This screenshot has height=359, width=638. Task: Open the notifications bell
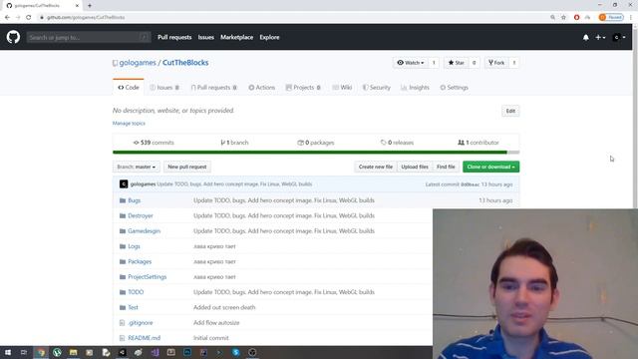coord(585,38)
